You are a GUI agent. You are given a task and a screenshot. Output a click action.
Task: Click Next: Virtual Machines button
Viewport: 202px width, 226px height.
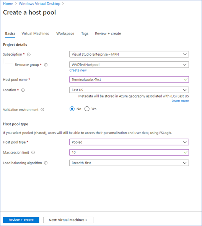click(x=68, y=220)
